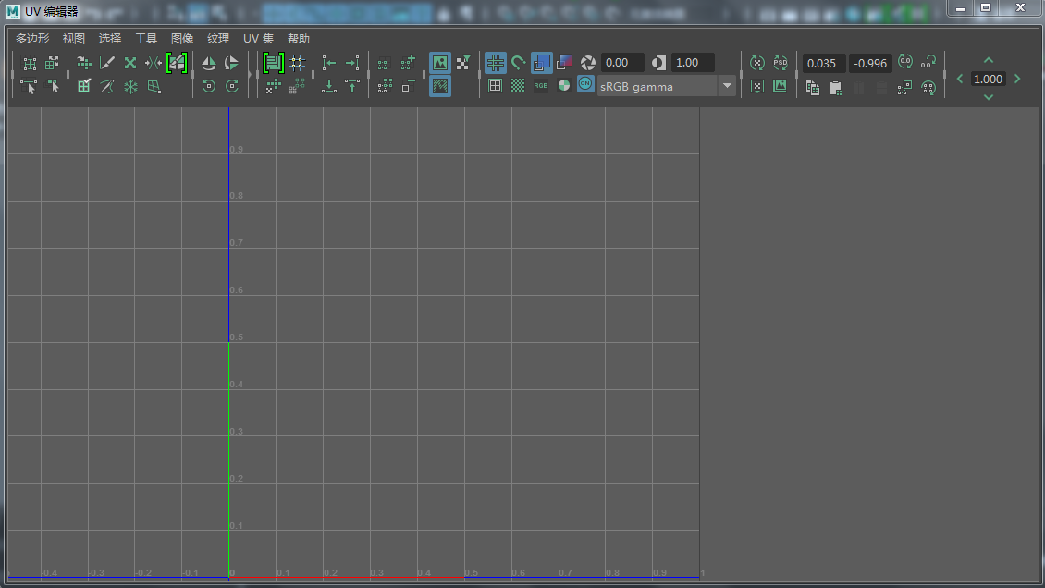1045x588 pixels.
Task: Toggle shaded UV display
Action: (x=542, y=63)
